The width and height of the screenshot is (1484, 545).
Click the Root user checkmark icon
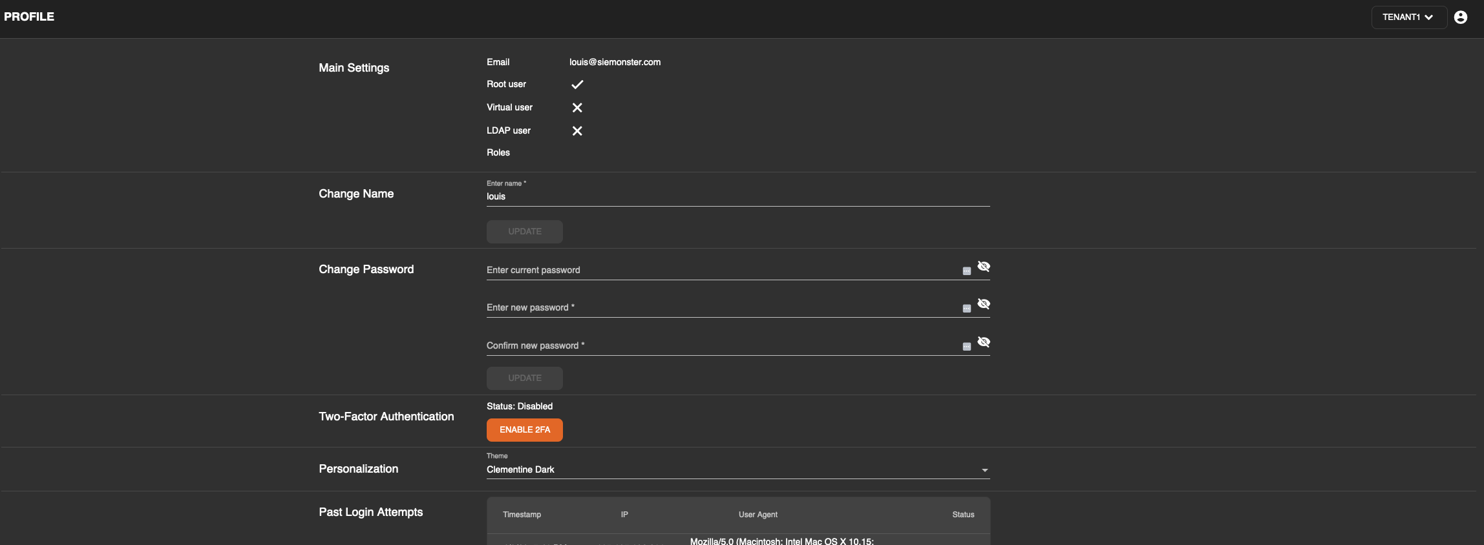click(x=577, y=85)
